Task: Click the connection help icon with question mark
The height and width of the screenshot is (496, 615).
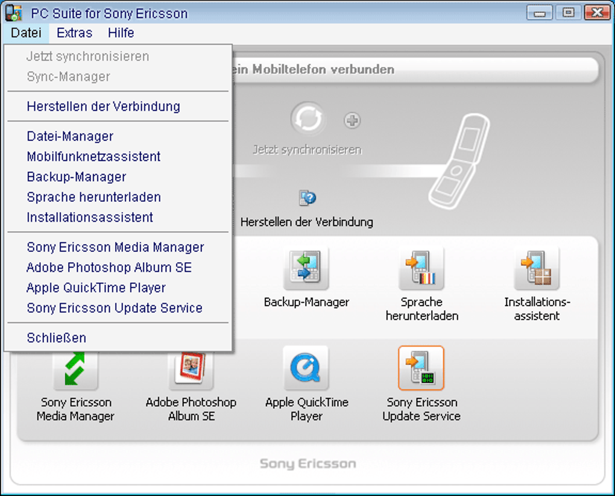Action: point(307,198)
